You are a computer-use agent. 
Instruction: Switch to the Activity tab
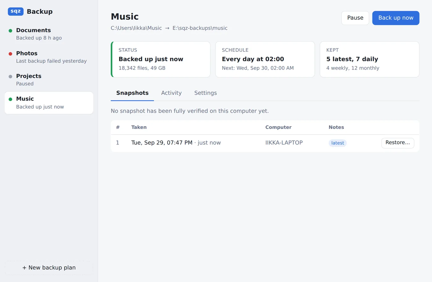[171, 93]
